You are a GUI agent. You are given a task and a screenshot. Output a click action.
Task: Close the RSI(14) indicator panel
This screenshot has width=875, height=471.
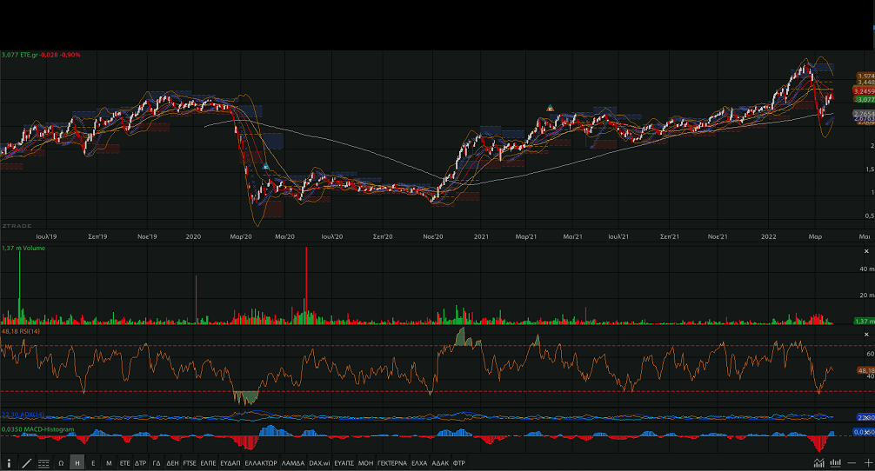pyautogui.click(x=866, y=333)
